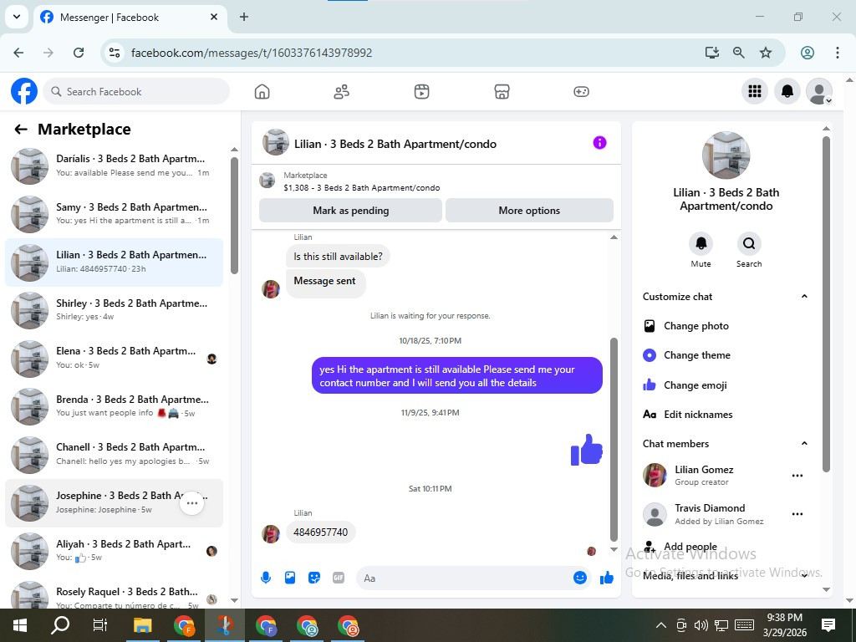Mute this chat with bell icon

pyautogui.click(x=701, y=243)
